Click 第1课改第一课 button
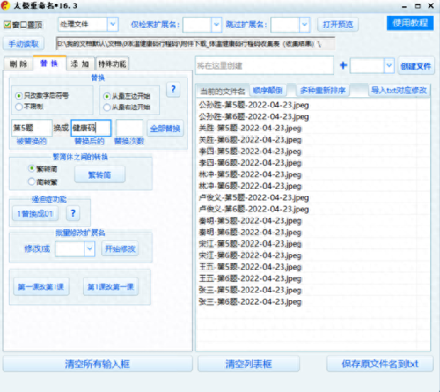The height and width of the screenshot is (392, 440). (x=111, y=286)
